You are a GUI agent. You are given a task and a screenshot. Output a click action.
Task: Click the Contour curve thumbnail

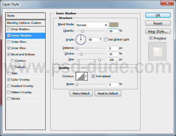[x=80, y=76]
